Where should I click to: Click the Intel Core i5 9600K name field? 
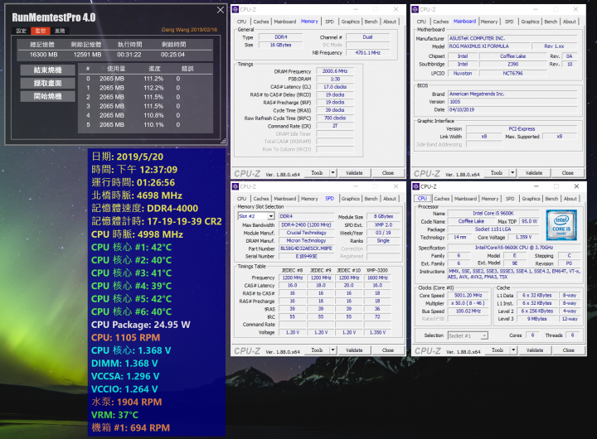pos(493,214)
